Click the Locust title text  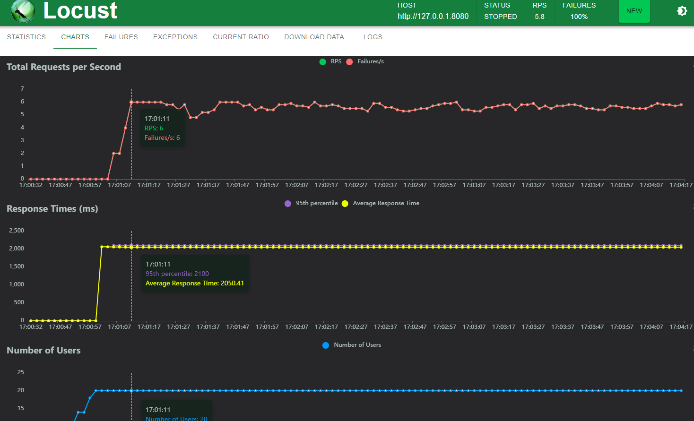point(80,10)
